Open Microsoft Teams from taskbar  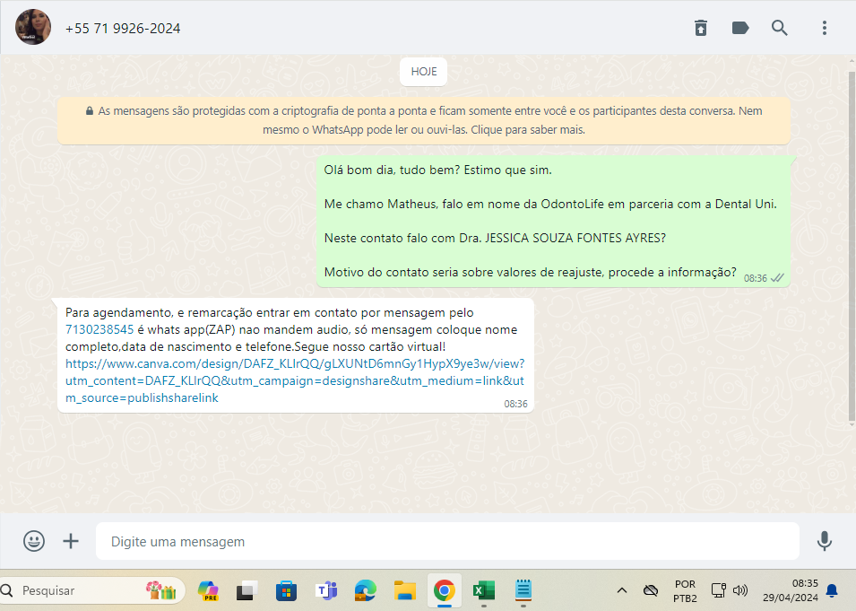[x=325, y=590]
